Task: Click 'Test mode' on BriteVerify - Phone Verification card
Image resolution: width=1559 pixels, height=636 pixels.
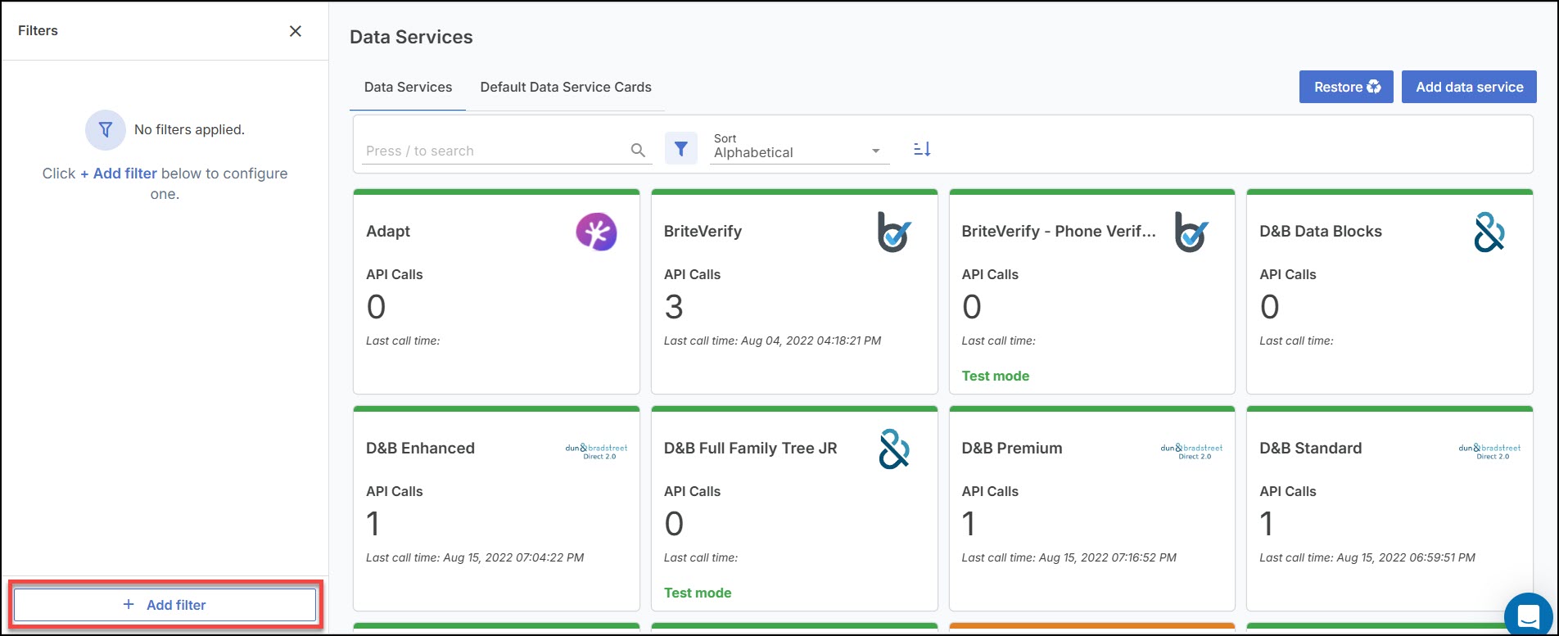Action: click(x=996, y=376)
